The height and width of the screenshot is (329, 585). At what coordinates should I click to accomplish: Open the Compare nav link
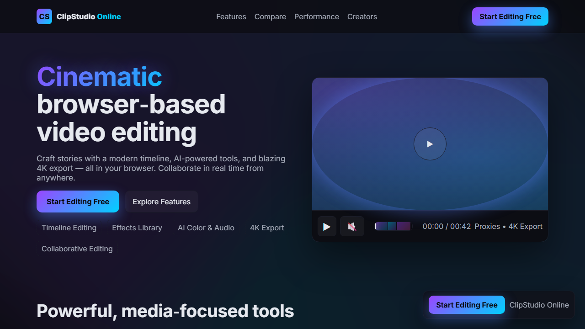coord(270,16)
